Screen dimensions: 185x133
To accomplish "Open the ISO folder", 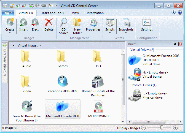I will point(98,59).
